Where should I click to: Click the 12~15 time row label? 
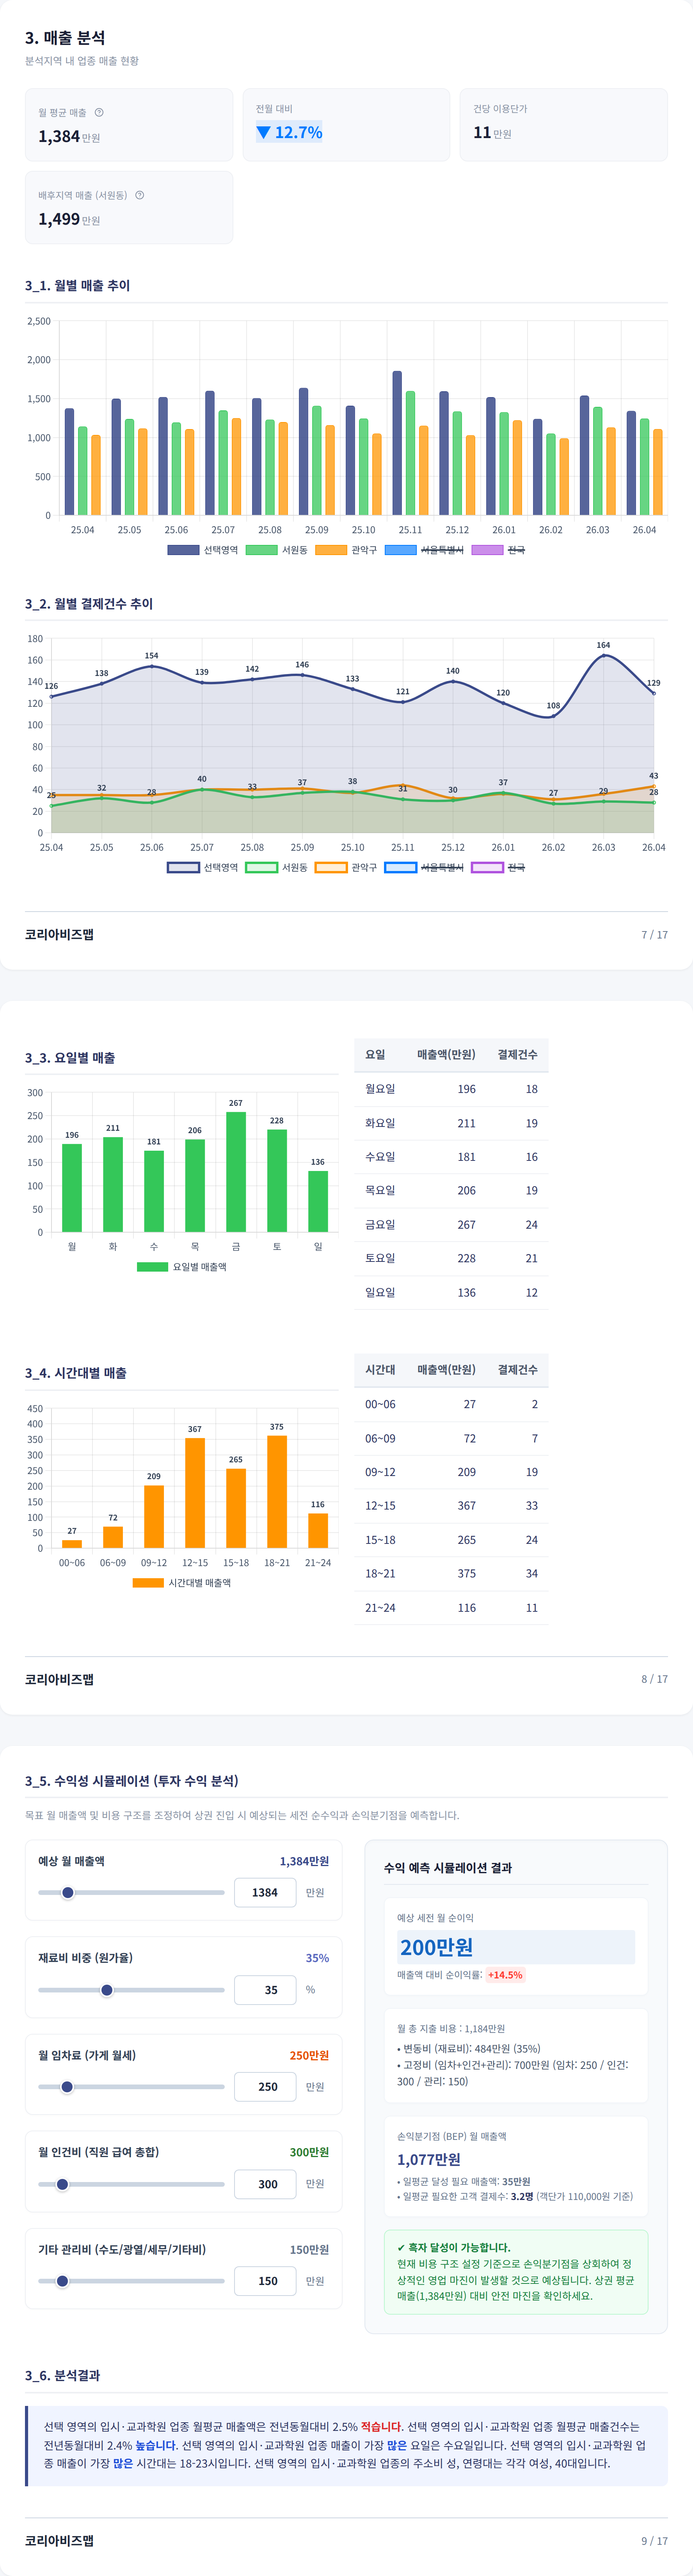click(380, 1506)
